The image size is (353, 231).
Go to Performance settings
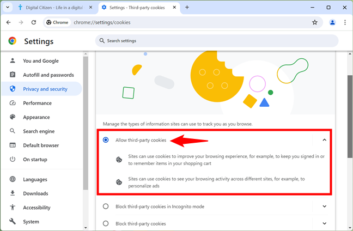[37, 103]
